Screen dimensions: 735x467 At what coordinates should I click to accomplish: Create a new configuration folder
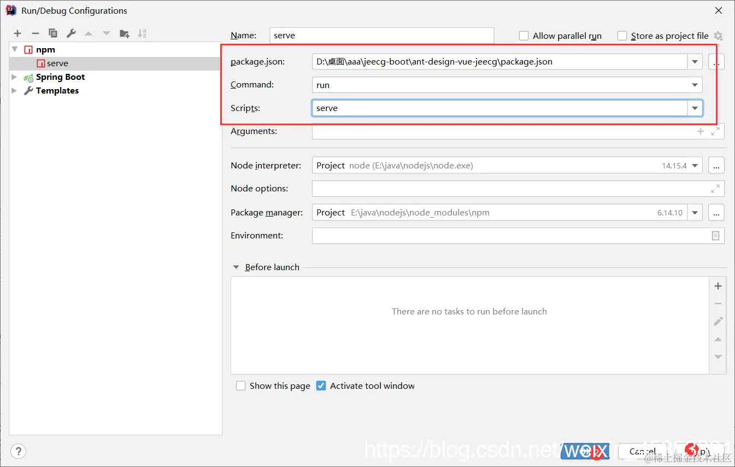pos(125,34)
